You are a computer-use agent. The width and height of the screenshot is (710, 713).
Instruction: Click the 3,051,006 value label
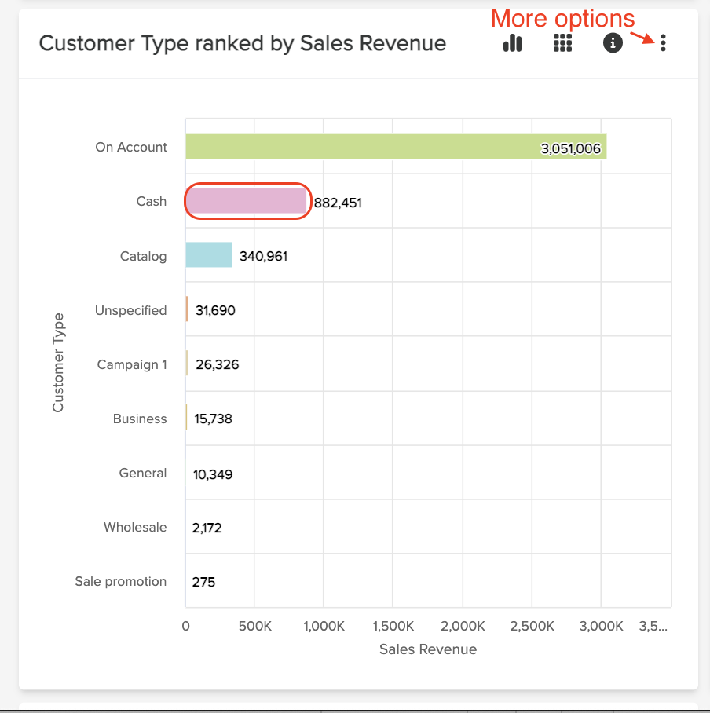[571, 147]
